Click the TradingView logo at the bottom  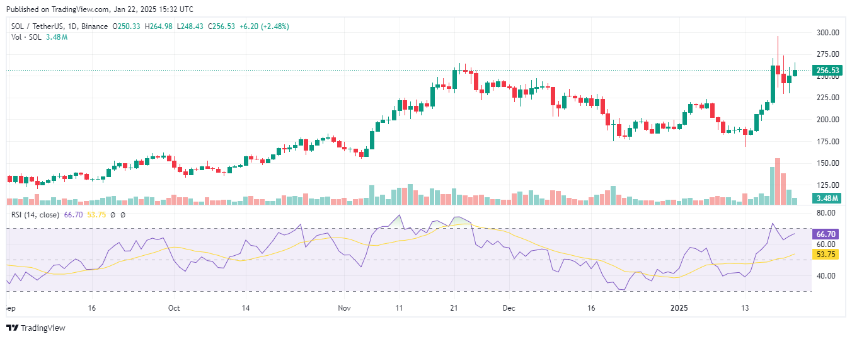(x=35, y=328)
